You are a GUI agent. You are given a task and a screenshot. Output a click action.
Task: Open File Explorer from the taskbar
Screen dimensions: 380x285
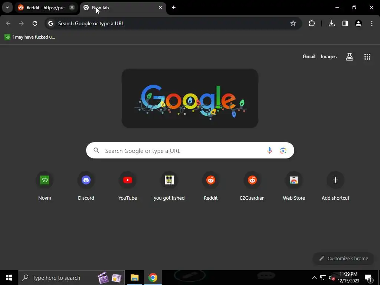(134, 278)
